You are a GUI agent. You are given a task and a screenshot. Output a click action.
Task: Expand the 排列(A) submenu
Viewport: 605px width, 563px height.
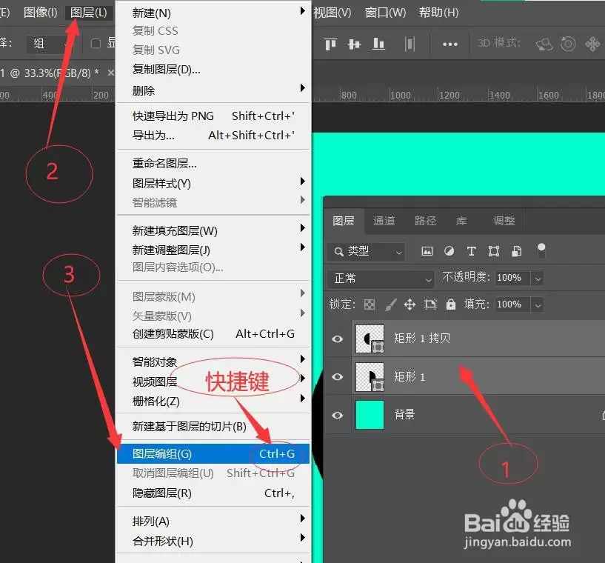pyautogui.click(x=302, y=519)
